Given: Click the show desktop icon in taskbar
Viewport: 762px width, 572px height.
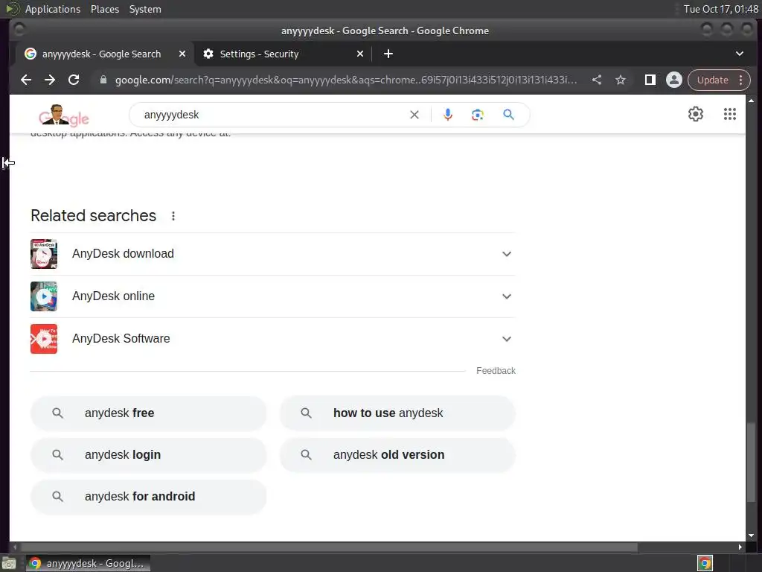Looking at the screenshot, I should click(x=9, y=564).
